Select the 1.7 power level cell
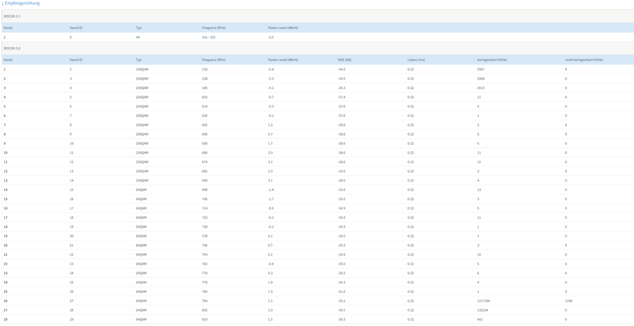Viewport: 634px width, 326px height. pyautogui.click(x=270, y=144)
